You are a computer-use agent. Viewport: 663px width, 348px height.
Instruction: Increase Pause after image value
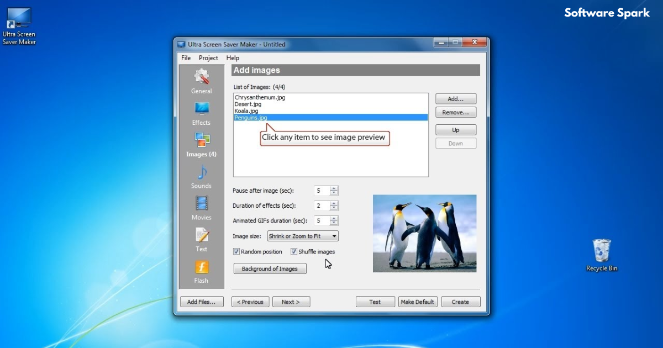(x=334, y=188)
